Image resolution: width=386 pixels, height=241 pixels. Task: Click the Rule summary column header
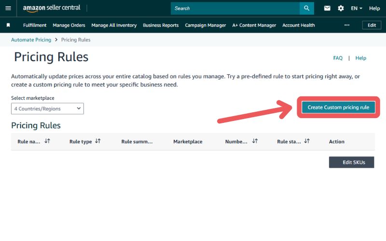coord(137,141)
